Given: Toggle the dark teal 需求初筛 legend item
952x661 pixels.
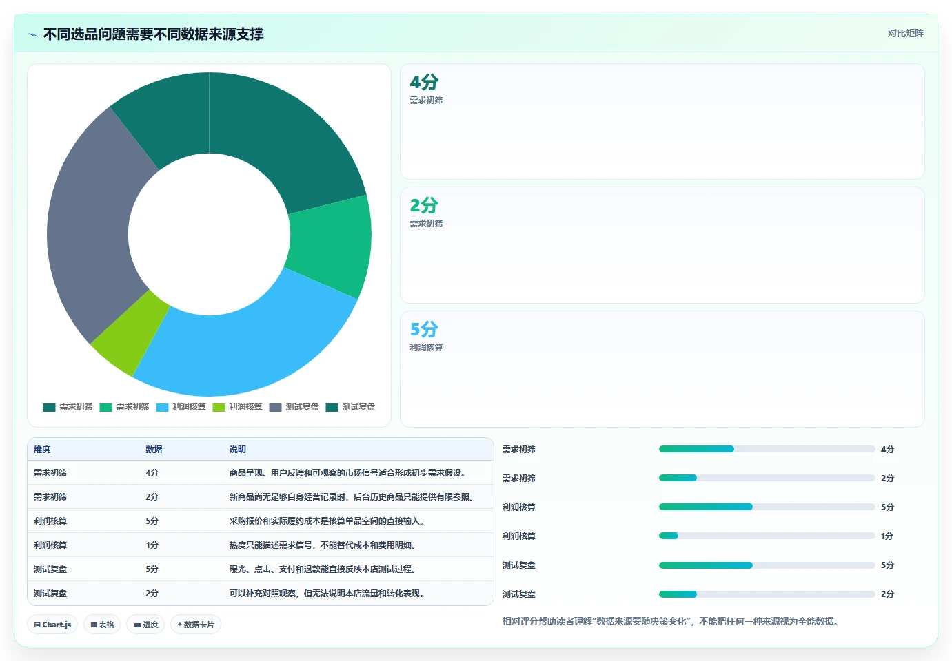Looking at the screenshot, I should (68, 407).
